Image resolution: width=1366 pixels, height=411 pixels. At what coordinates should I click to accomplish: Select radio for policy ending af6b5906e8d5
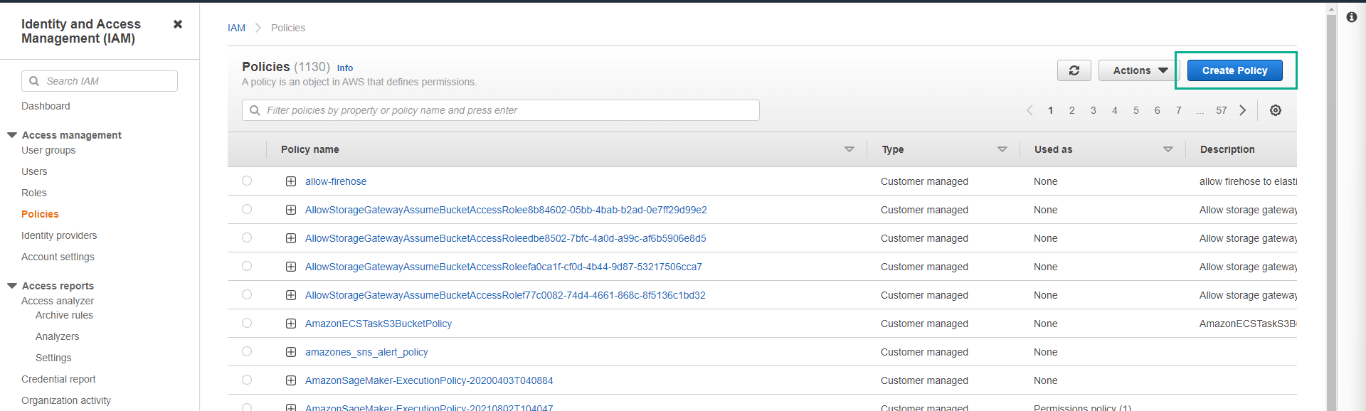click(247, 237)
